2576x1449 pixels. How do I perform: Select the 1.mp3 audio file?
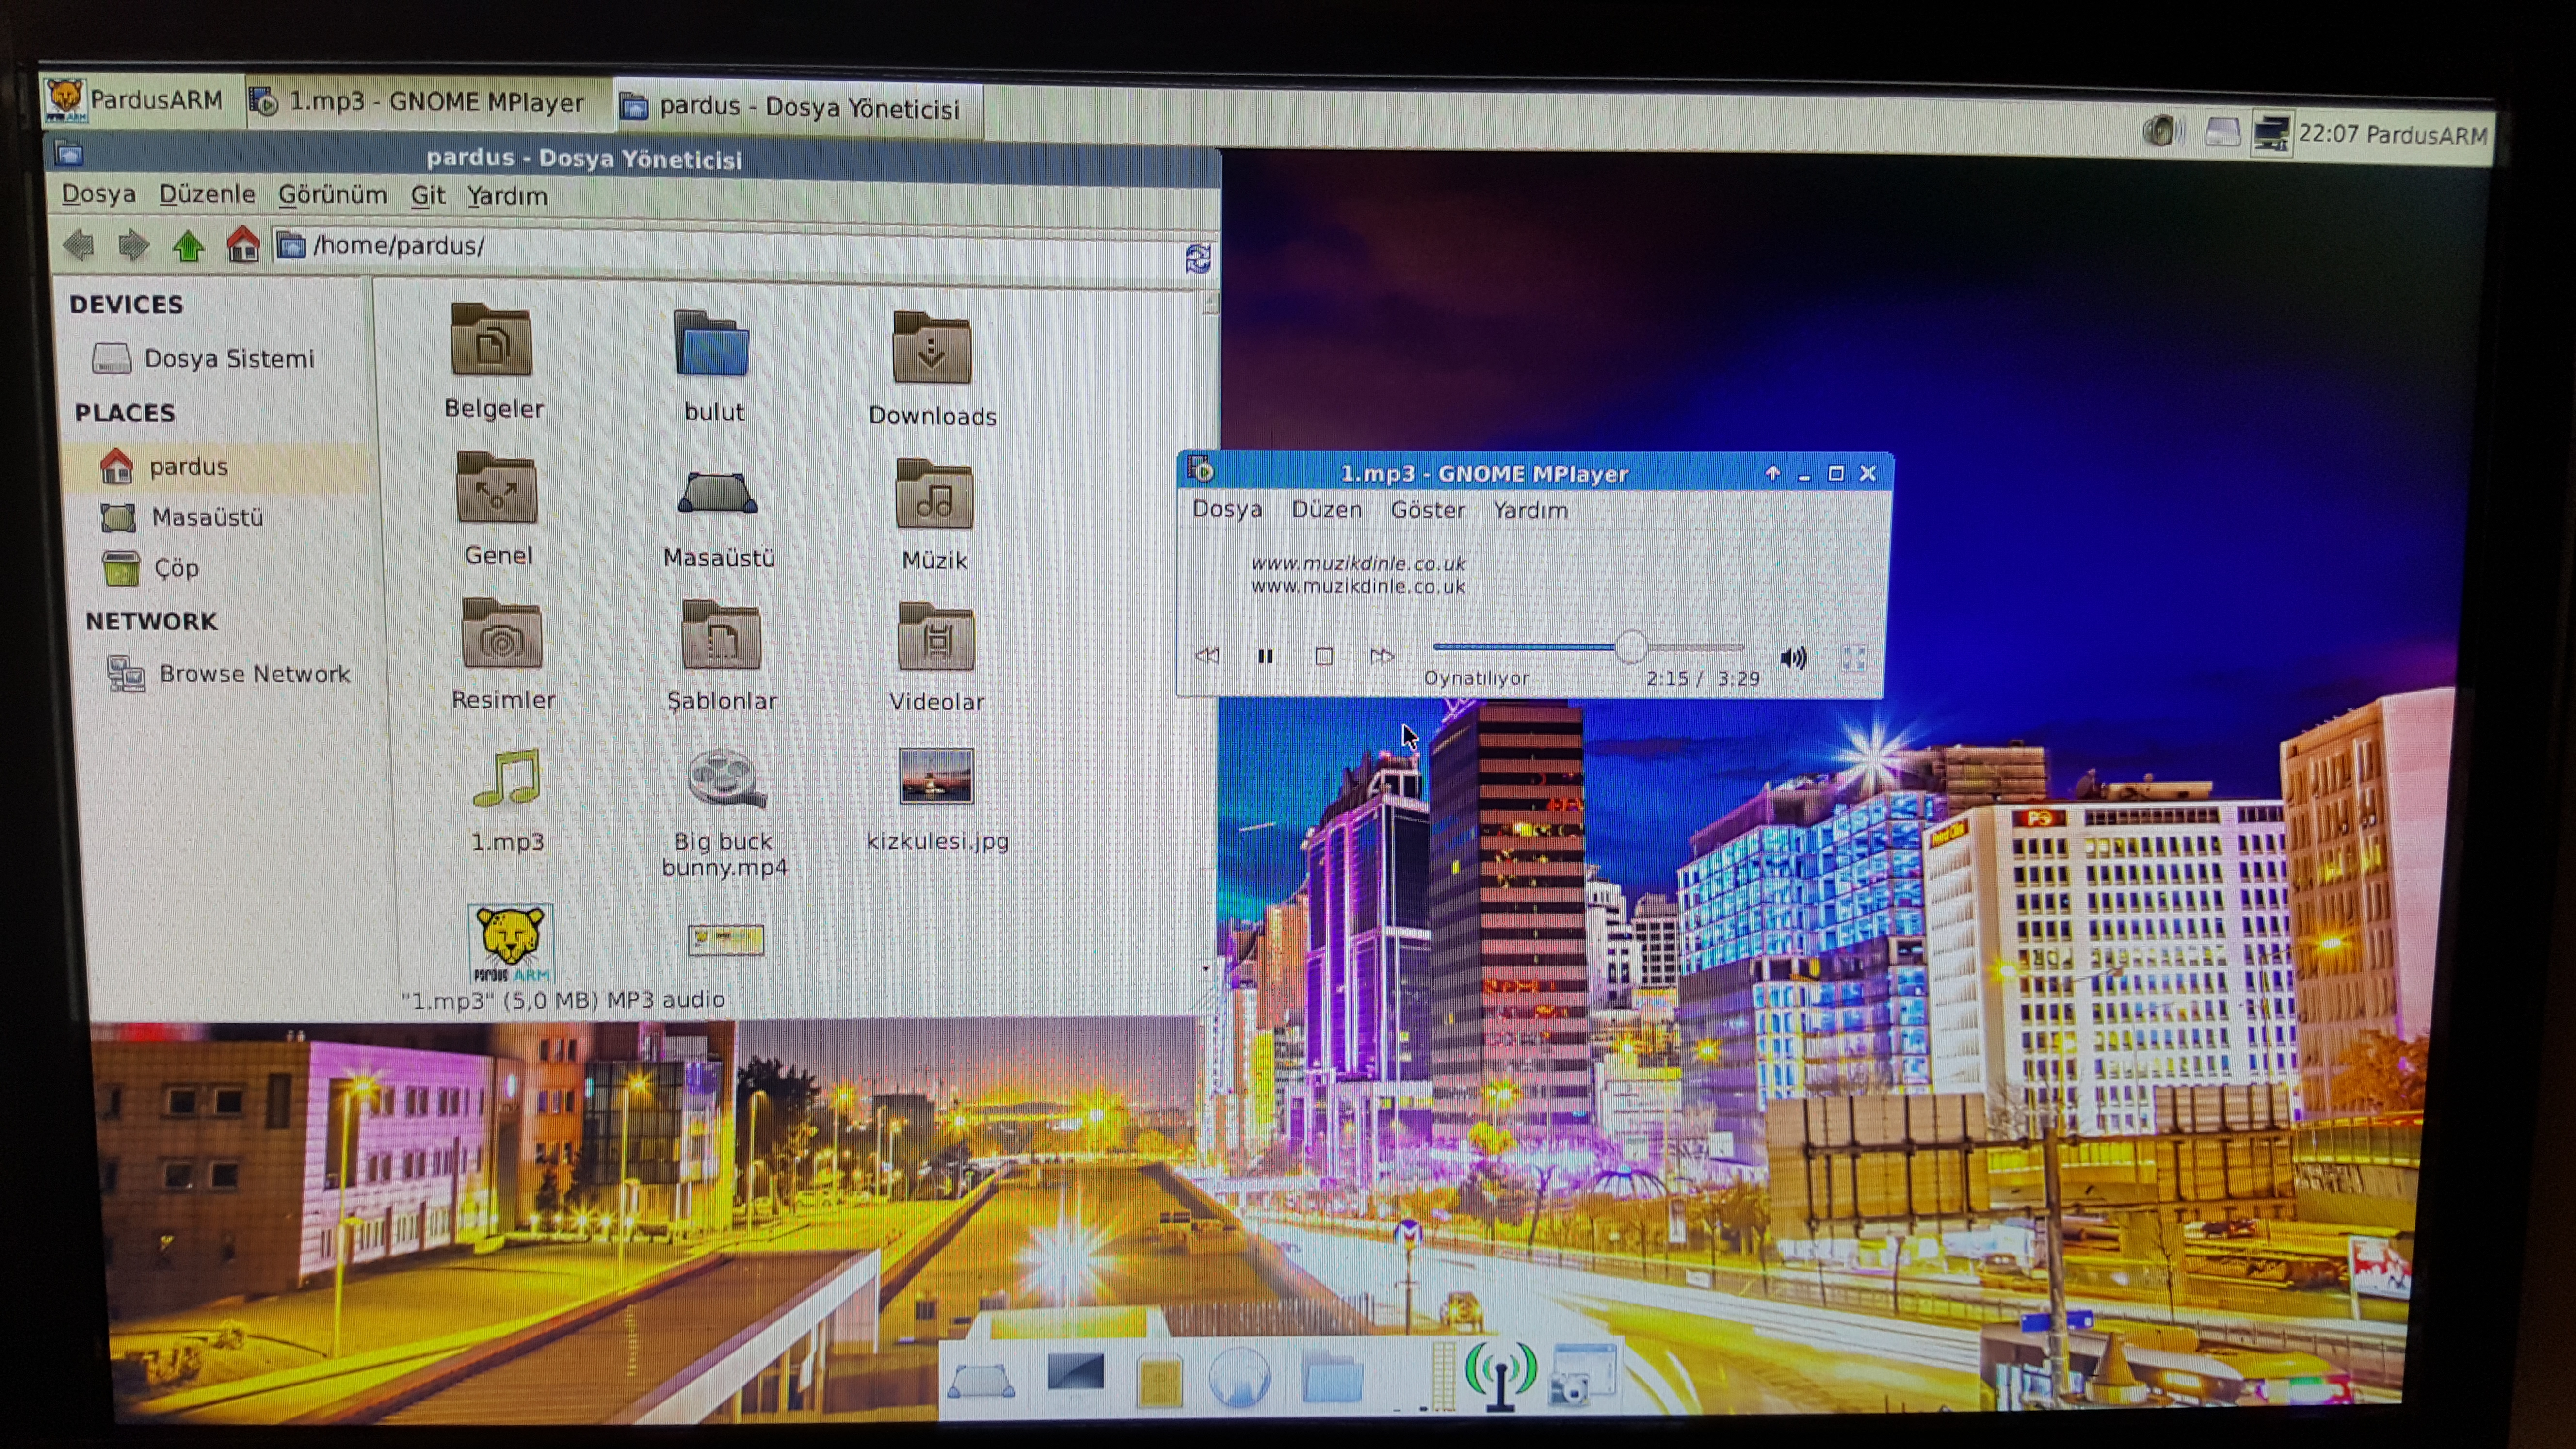click(507, 800)
